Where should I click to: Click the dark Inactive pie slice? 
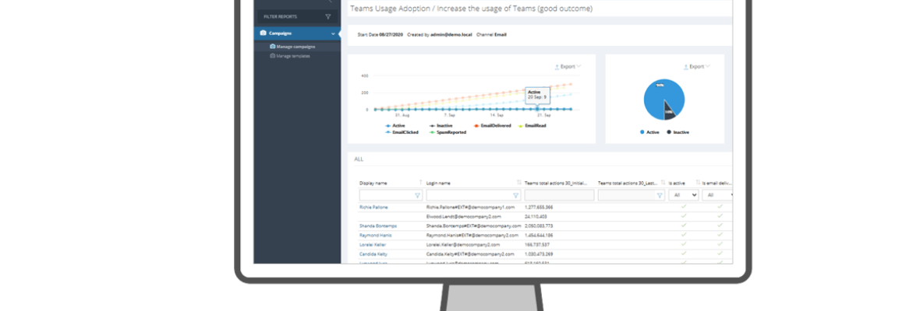tap(670, 111)
